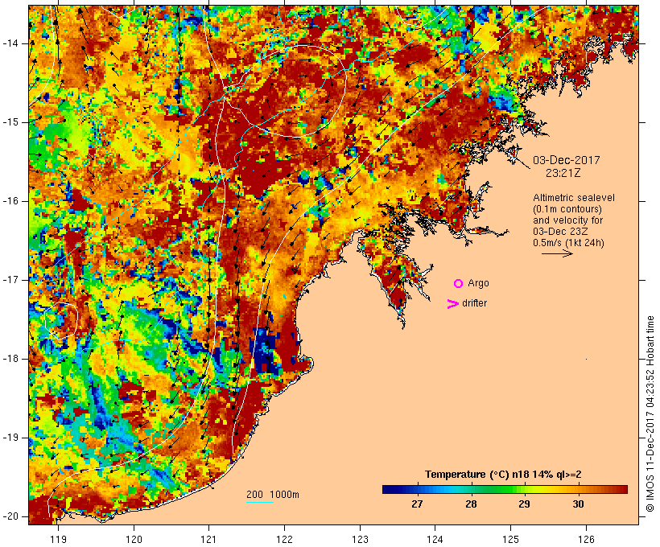Image resolution: width=660 pixels, height=547 pixels.
Task: Click the 'Altimetric sealevel' caption line
Action: click(x=574, y=198)
